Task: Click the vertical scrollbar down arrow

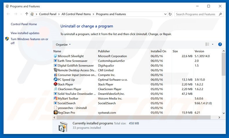Action: [x=223, y=113]
